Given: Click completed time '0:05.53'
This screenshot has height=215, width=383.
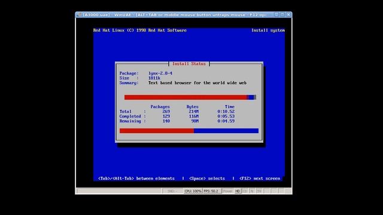Looking at the screenshot, I should [226, 116].
